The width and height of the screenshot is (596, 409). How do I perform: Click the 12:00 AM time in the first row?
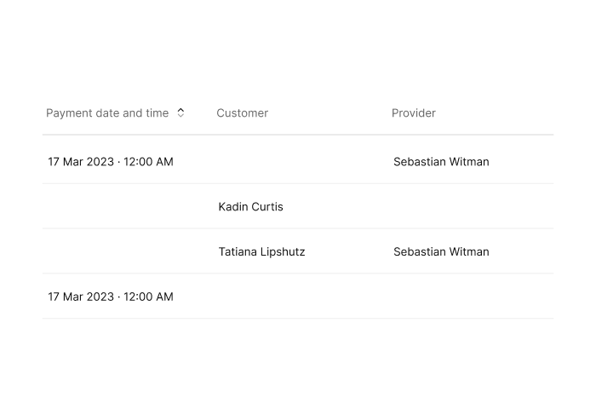(x=148, y=162)
